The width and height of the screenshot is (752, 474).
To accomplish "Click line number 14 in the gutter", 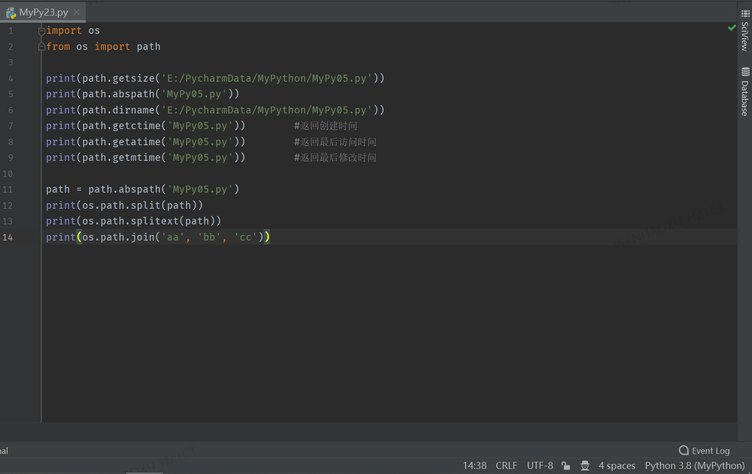I will [x=8, y=237].
